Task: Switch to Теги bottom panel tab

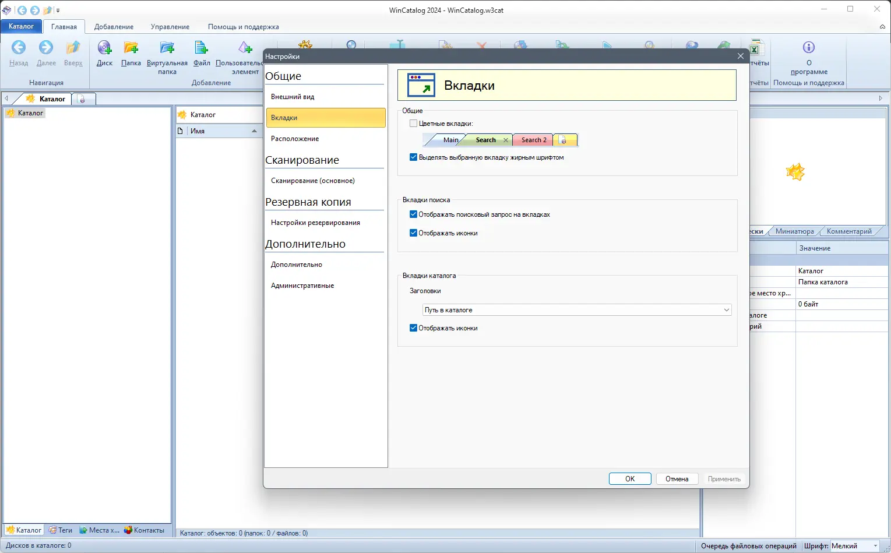Action: click(x=61, y=530)
